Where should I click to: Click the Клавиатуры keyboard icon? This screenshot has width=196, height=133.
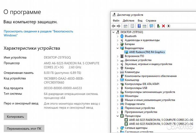click(x=122, y=72)
